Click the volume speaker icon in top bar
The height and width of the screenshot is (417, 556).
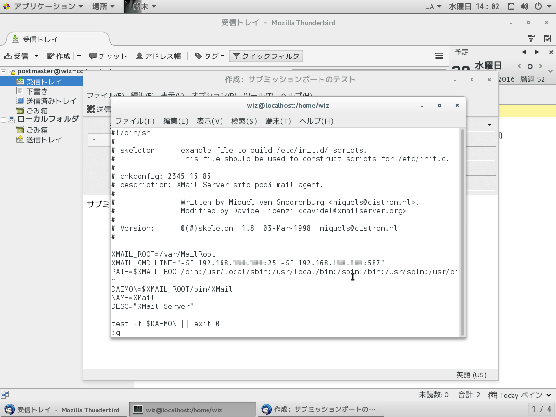[524, 6]
